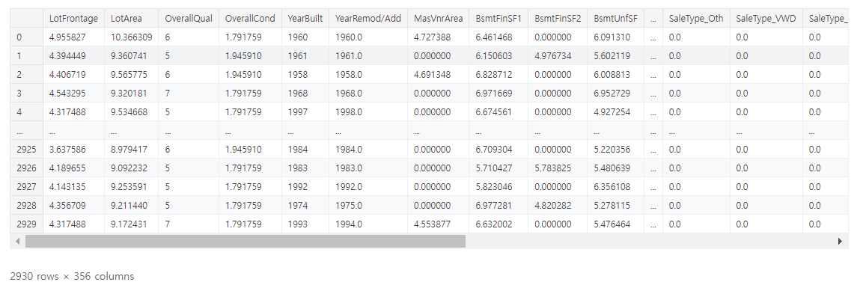The height and width of the screenshot is (291, 863).
Task: Select the BsmtUnfSF value 4.927254
Action: click(612, 112)
